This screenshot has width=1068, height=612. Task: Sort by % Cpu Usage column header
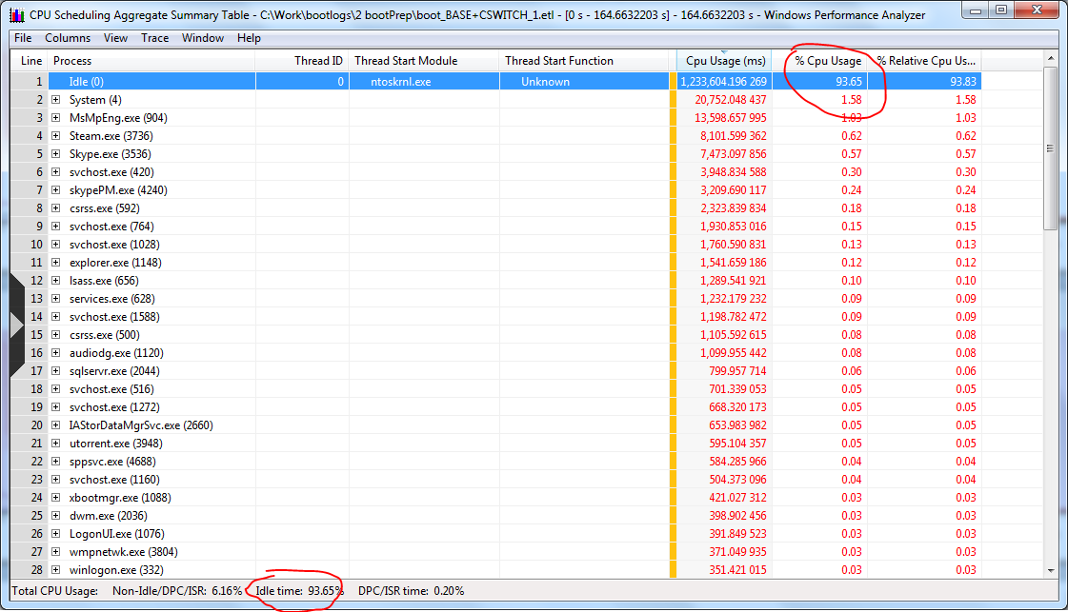tap(827, 61)
